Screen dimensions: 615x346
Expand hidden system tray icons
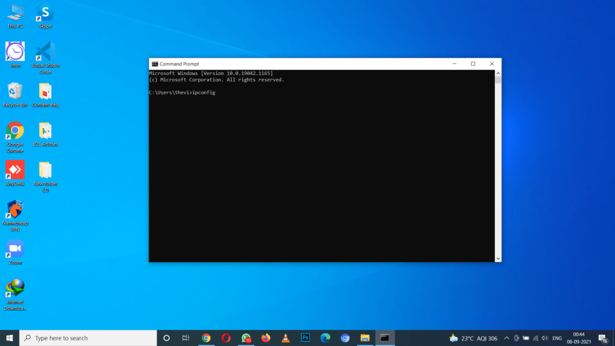pyautogui.click(x=506, y=338)
